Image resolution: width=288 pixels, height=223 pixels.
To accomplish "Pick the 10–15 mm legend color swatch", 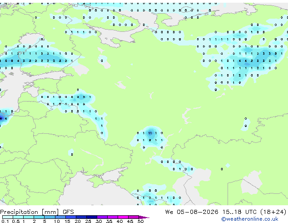I will 60,217.
